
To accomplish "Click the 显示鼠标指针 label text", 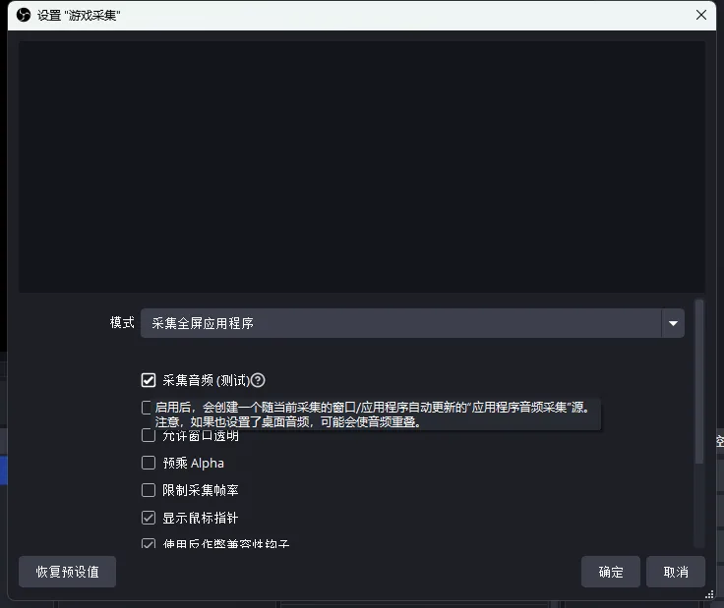I will pyautogui.click(x=201, y=518).
